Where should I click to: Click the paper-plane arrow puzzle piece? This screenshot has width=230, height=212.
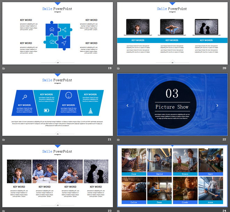pyautogui.click(x=64, y=43)
